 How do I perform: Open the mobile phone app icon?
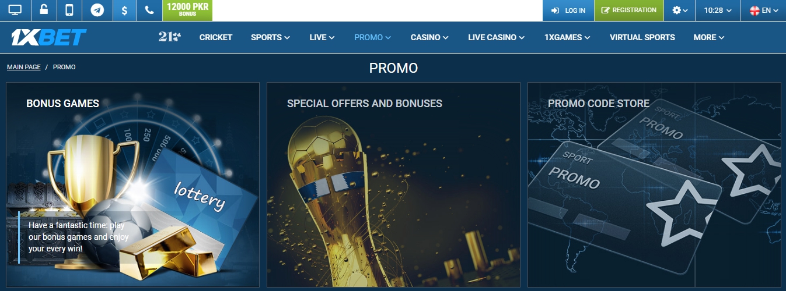(x=70, y=10)
